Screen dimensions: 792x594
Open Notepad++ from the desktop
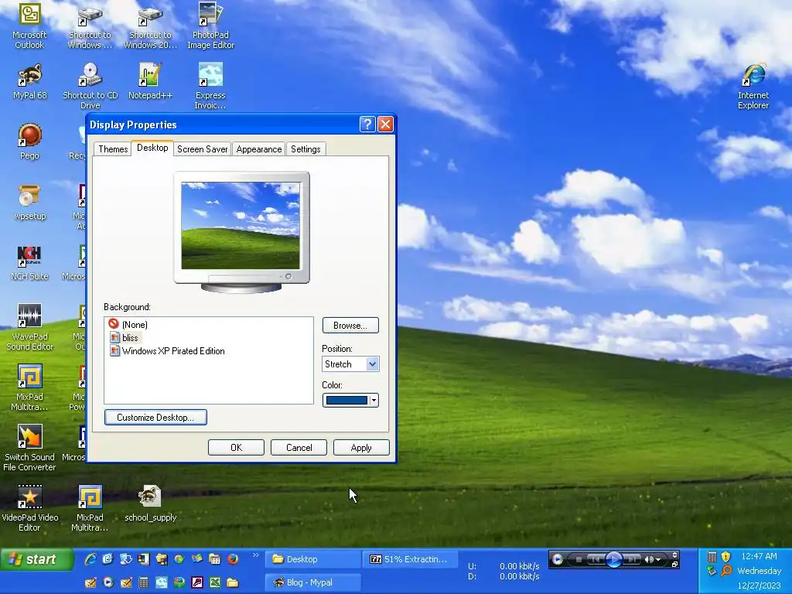click(x=150, y=82)
